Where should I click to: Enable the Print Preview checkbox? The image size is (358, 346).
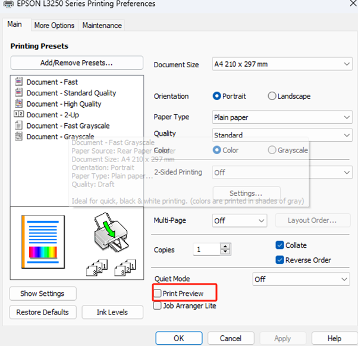pyautogui.click(x=158, y=293)
